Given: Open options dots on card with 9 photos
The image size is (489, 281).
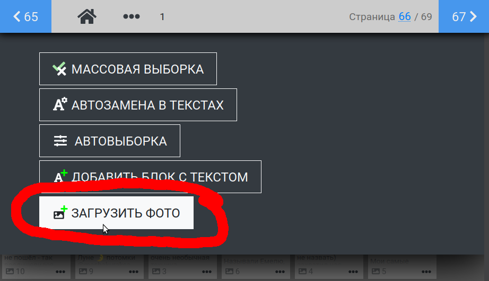Looking at the screenshot, I should tap(134, 272).
